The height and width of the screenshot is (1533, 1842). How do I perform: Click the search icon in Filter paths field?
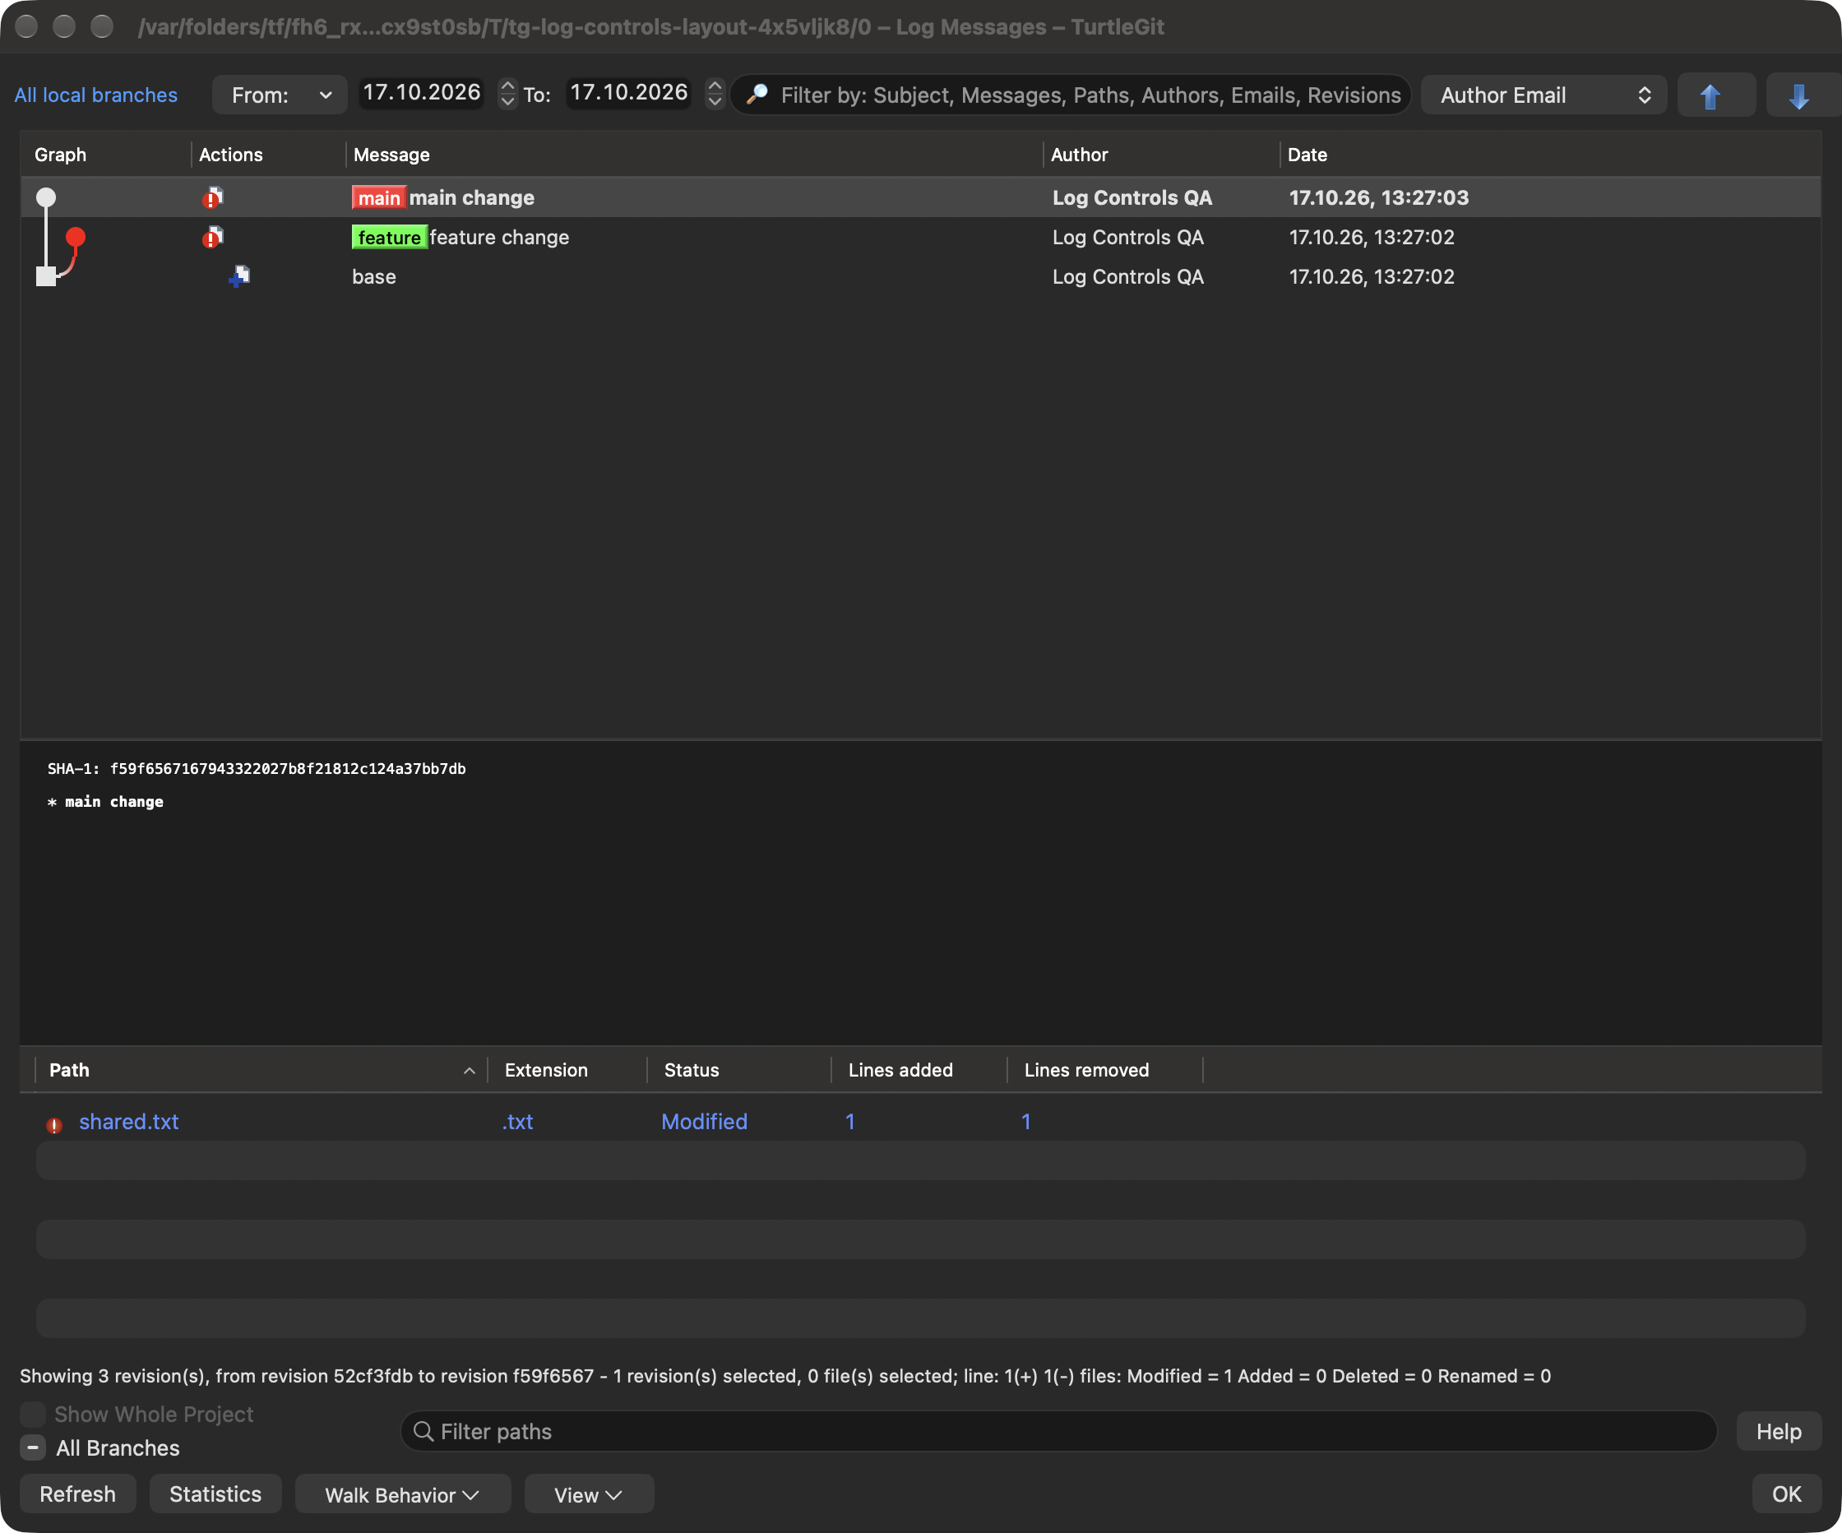tap(423, 1431)
